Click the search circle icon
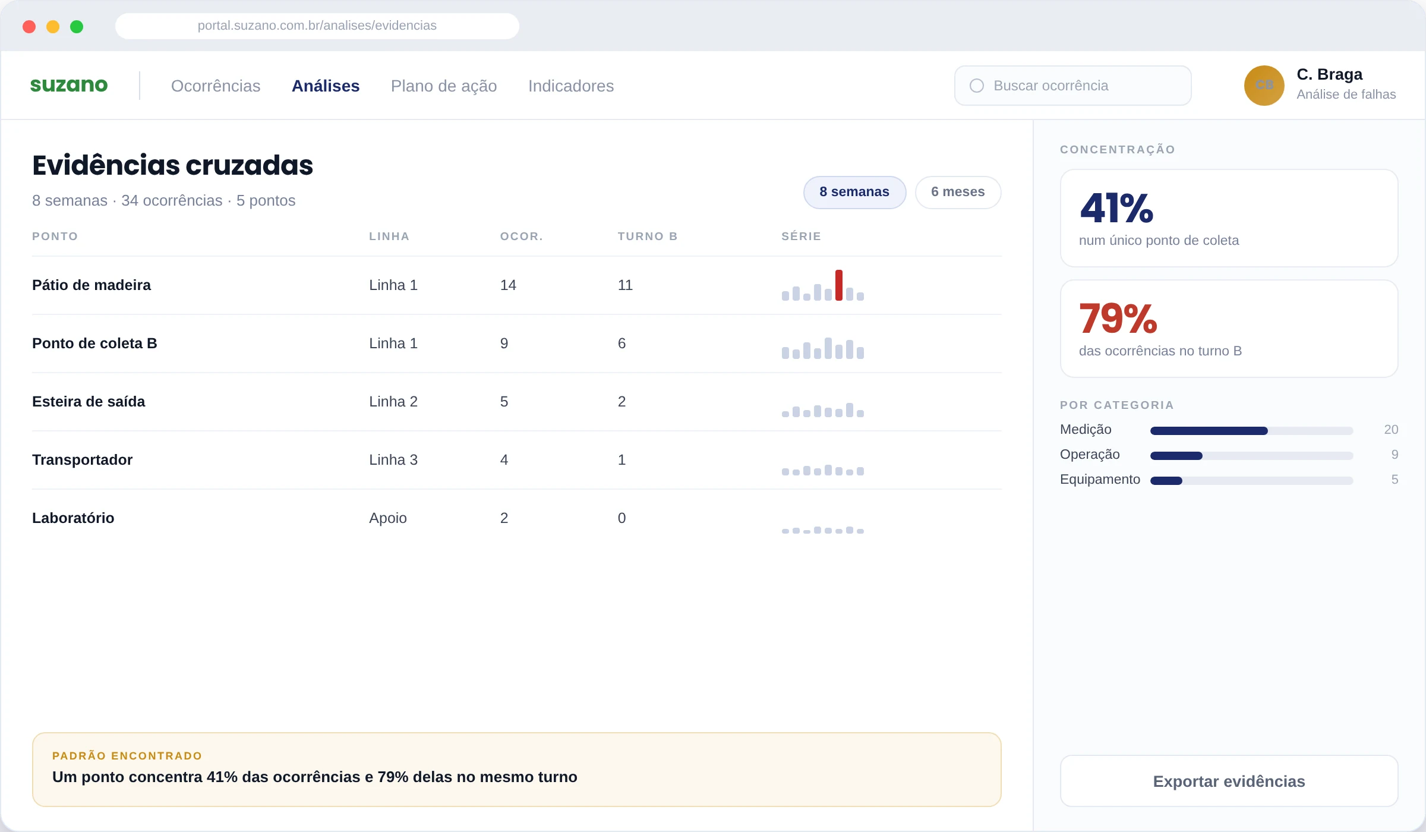Image resolution: width=1426 pixels, height=832 pixels. (976, 86)
